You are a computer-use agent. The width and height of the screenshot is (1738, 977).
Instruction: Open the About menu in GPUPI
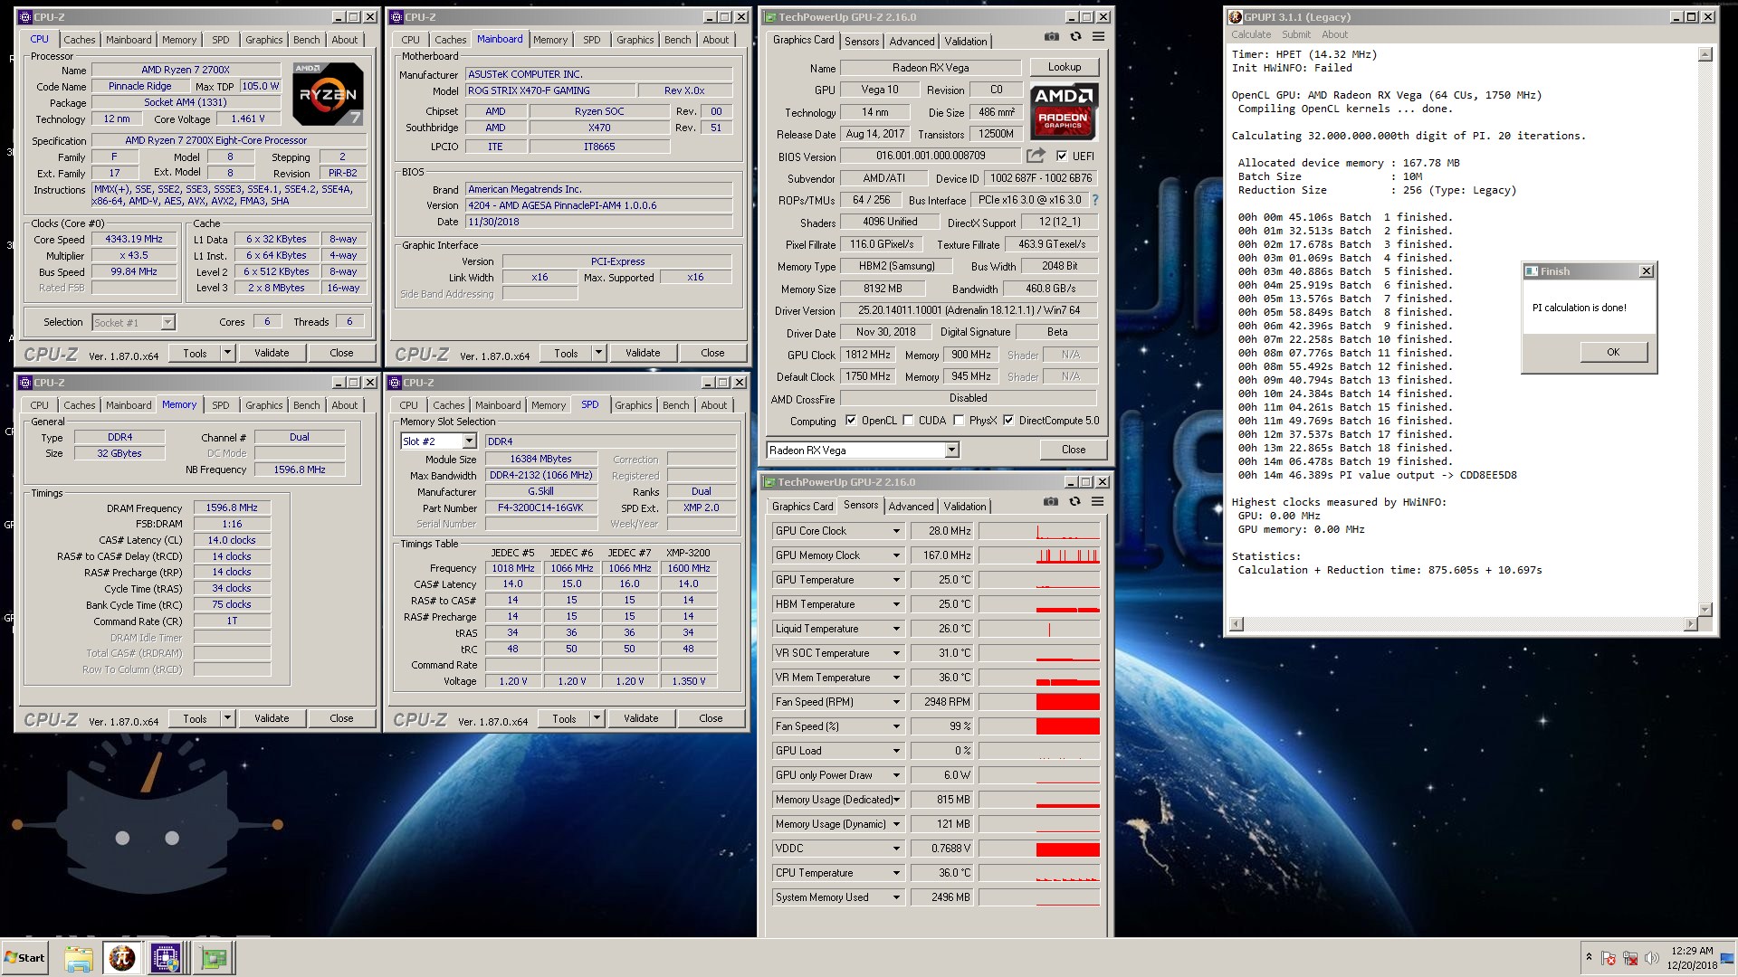pyautogui.click(x=1334, y=34)
